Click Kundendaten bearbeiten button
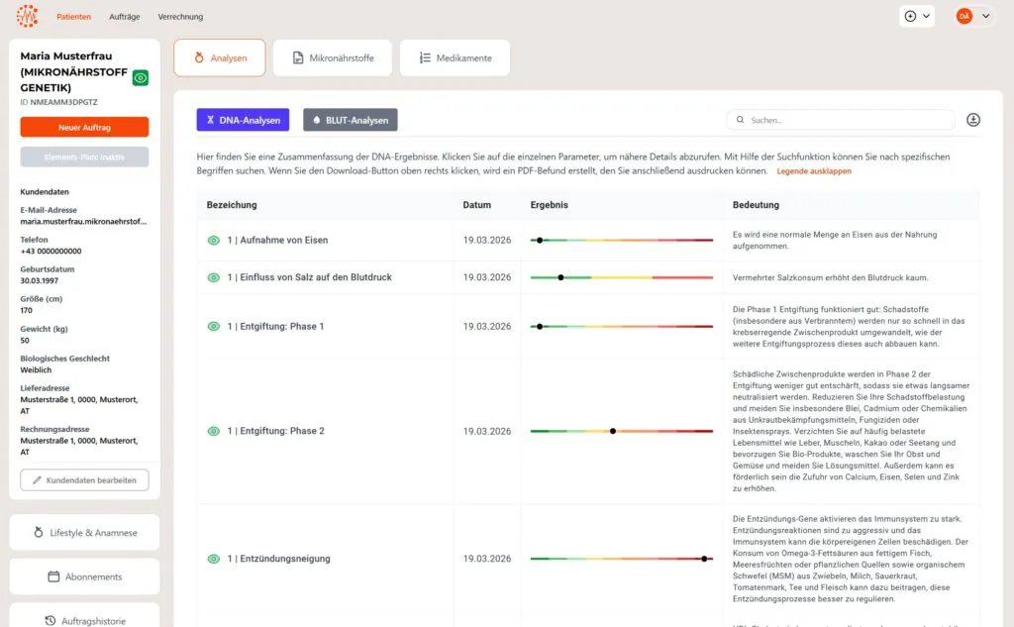 84,480
